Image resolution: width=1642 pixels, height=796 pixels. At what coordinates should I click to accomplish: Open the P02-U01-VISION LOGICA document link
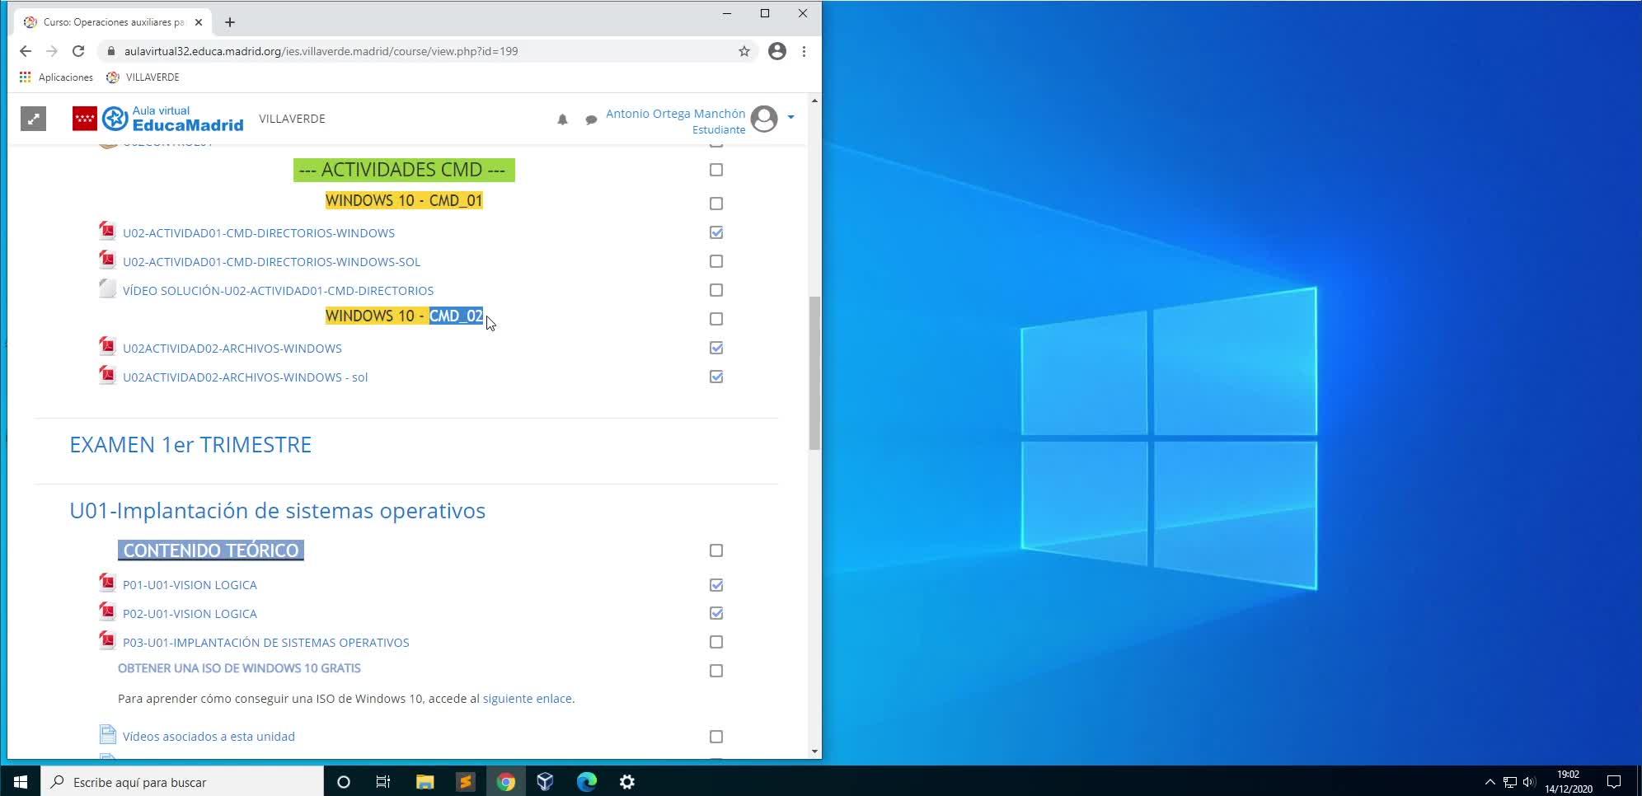pos(190,614)
